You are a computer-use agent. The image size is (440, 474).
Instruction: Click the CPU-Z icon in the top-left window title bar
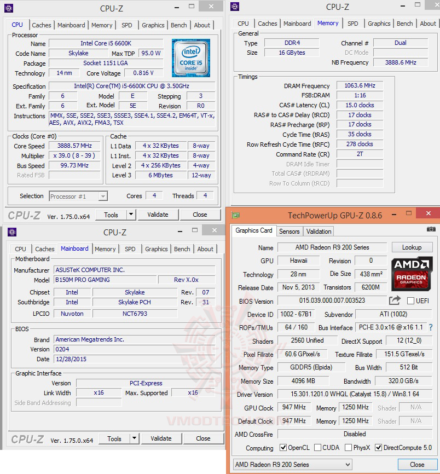9,8
